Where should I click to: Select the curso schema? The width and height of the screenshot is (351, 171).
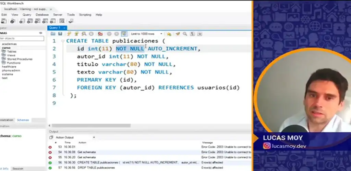click(6, 48)
